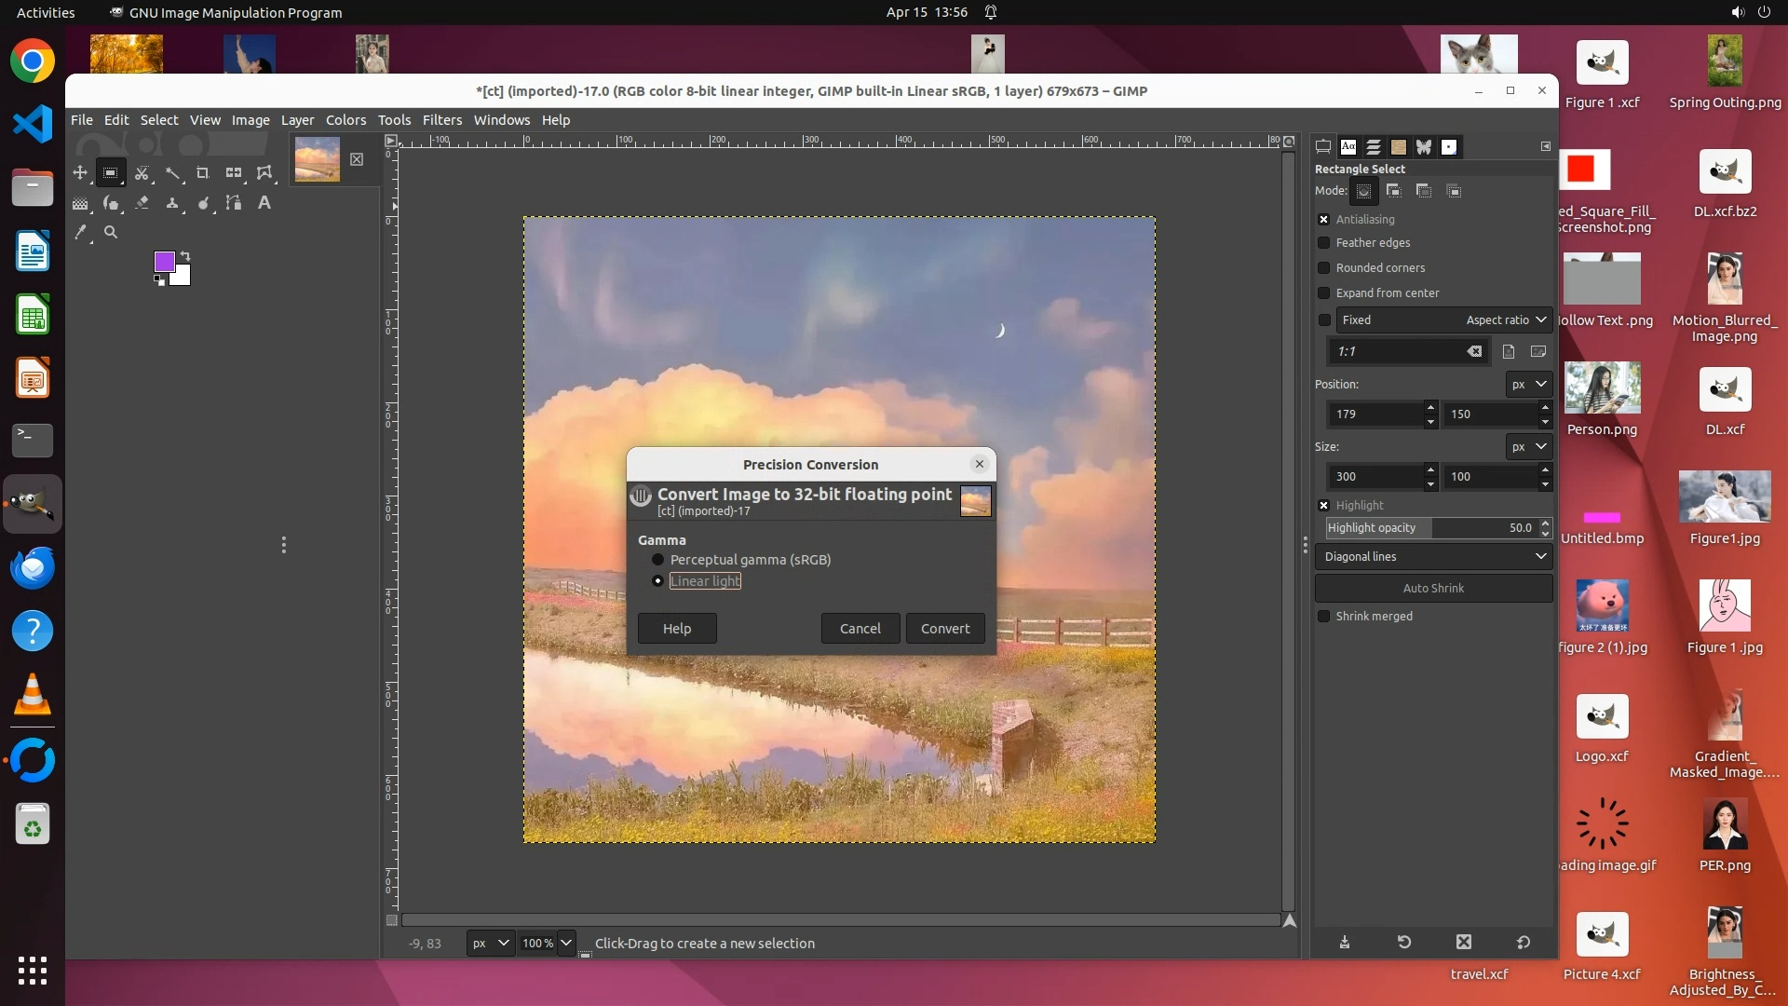This screenshot has width=1788, height=1006.
Task: Swap foreground and background colors arrow
Action: point(185,256)
